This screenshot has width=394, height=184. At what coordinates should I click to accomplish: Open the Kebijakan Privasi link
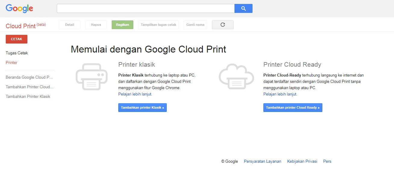[302, 161]
